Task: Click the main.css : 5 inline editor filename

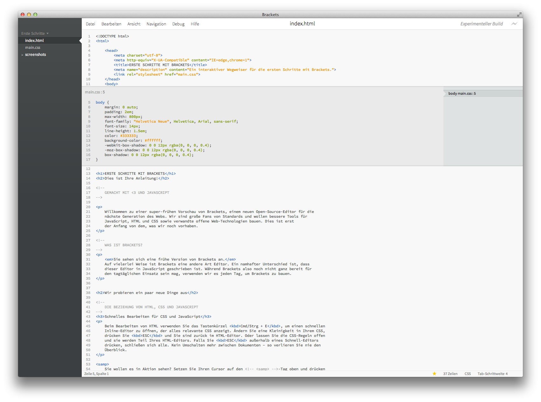Action: pos(95,92)
